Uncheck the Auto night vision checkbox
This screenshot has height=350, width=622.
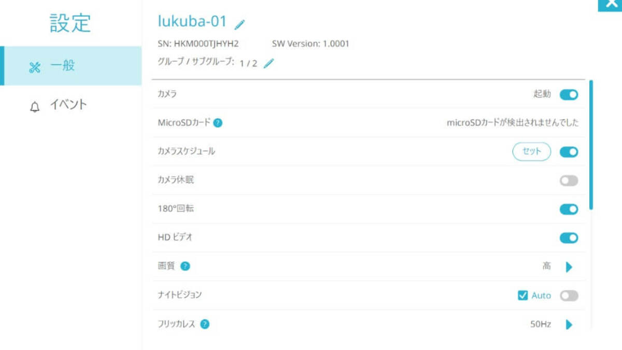coord(522,296)
